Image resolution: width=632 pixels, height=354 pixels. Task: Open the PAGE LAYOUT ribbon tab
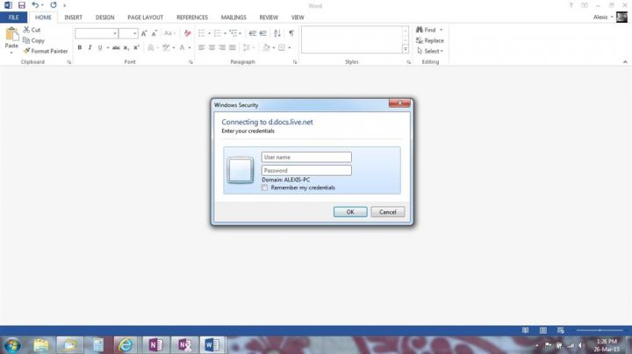(145, 17)
